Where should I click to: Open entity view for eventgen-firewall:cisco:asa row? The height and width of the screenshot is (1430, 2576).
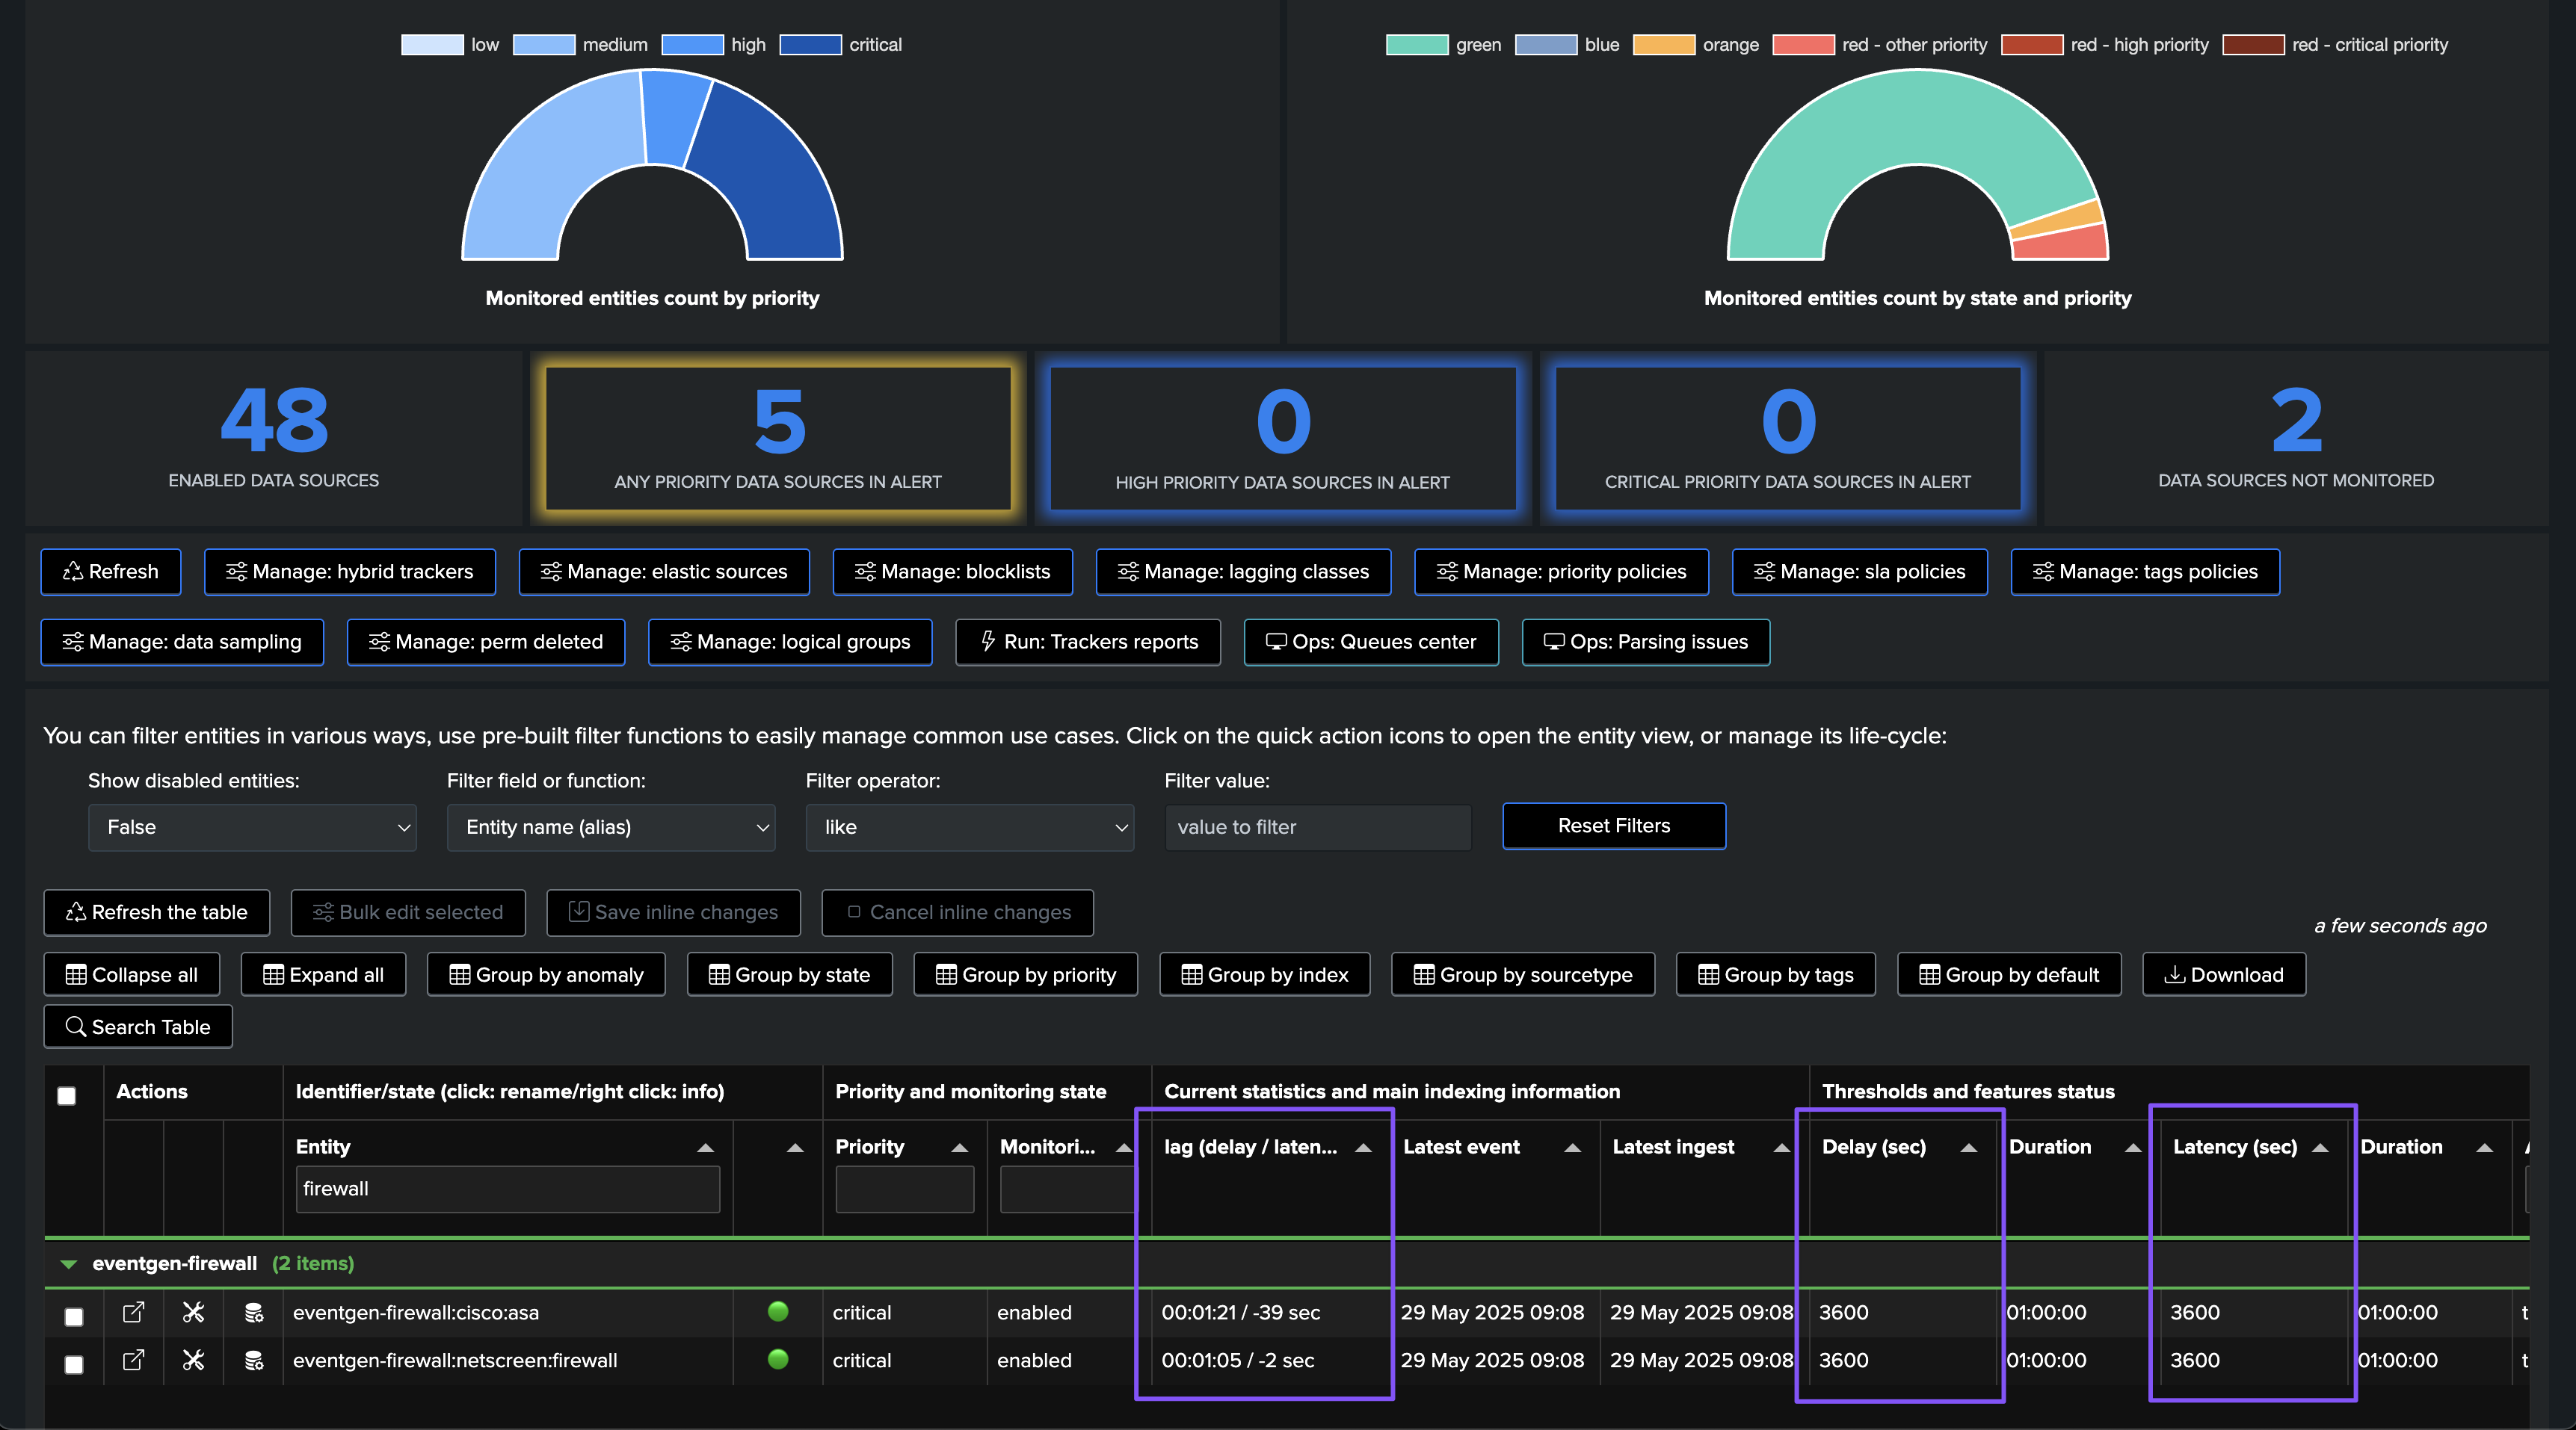133,1312
